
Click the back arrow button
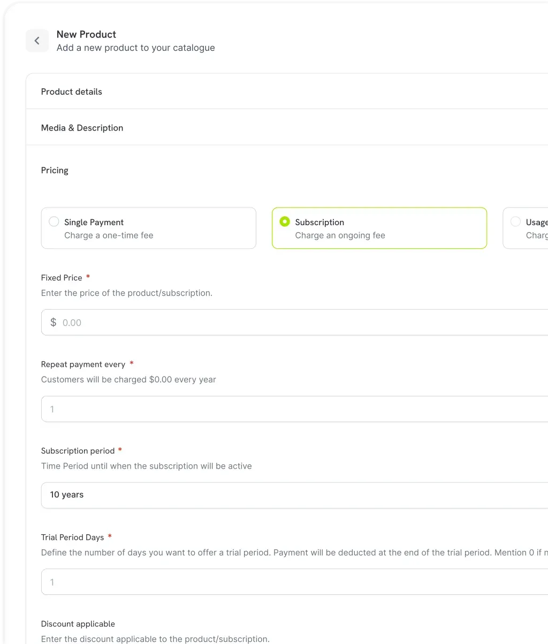pos(37,41)
